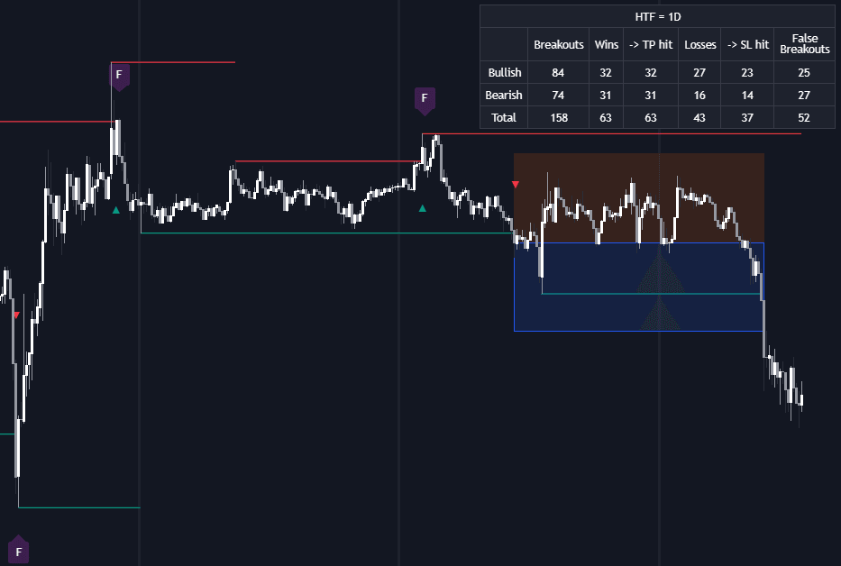Viewport: 841px width, 566px height.
Task: Click the Bearish False Breakouts value 27
Action: click(x=805, y=95)
